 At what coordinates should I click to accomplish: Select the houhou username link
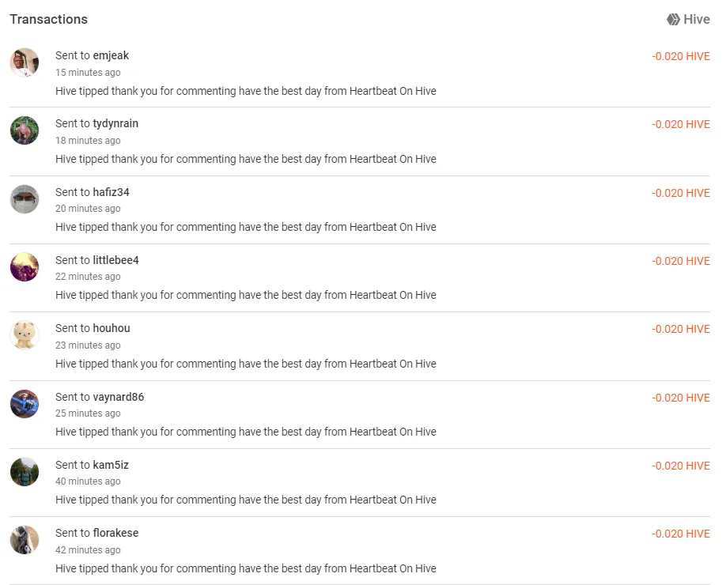point(112,328)
